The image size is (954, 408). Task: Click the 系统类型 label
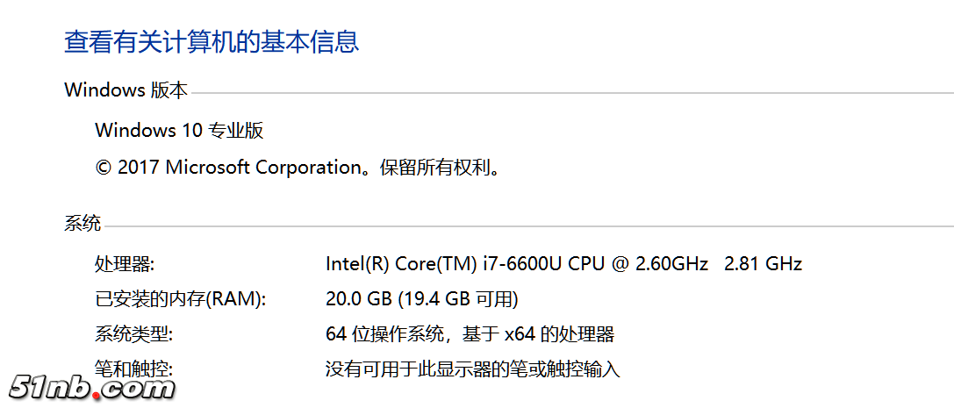(x=133, y=334)
